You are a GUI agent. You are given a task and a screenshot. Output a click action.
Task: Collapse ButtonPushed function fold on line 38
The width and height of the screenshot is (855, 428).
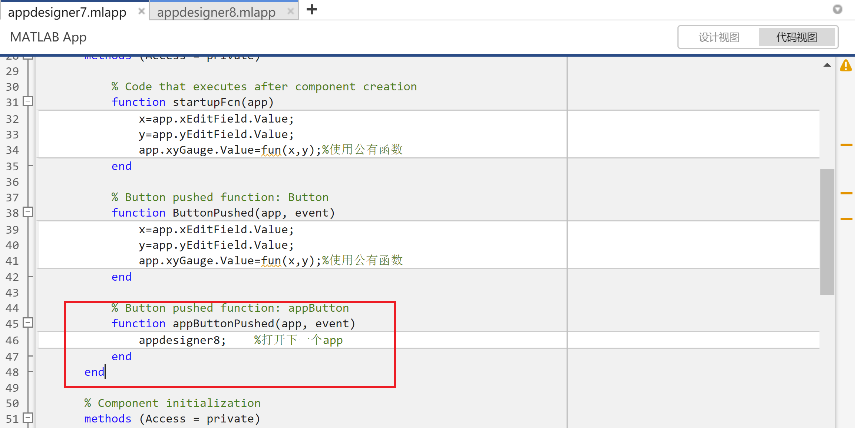point(28,212)
